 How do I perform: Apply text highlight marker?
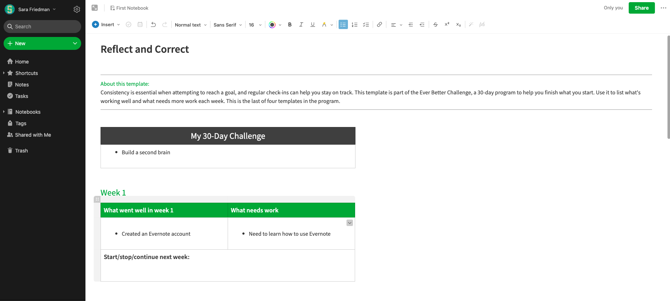tap(324, 24)
